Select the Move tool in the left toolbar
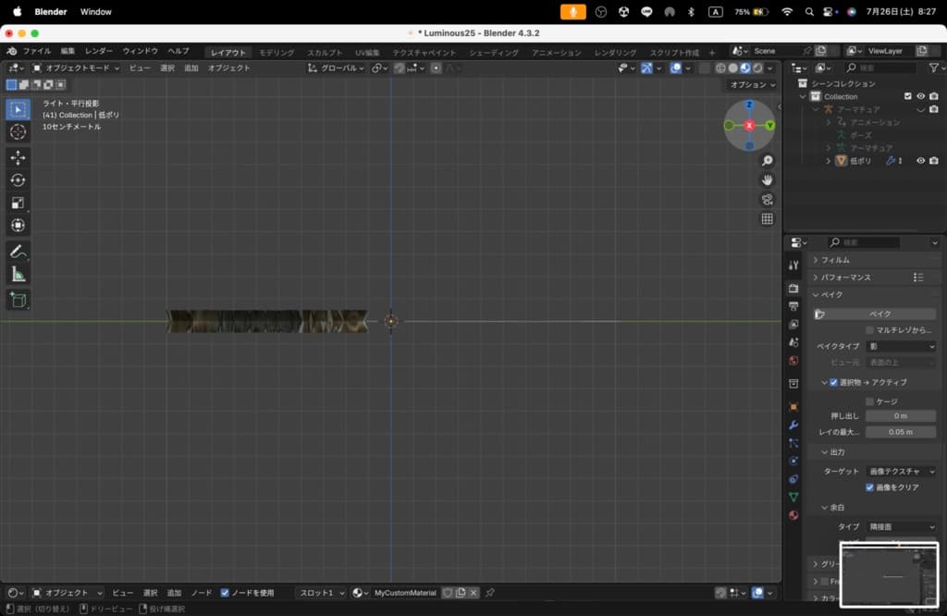 click(18, 158)
